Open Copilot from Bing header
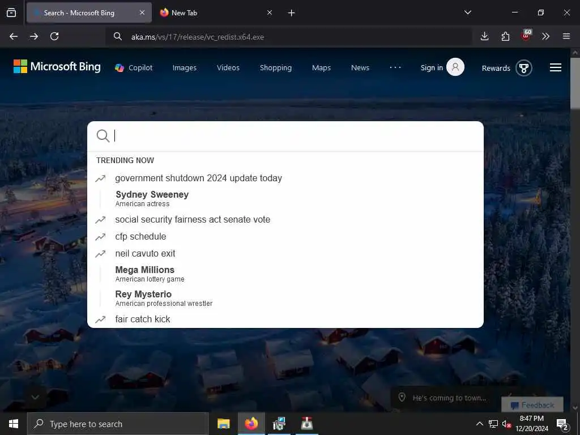This screenshot has width=580, height=435. coord(134,68)
